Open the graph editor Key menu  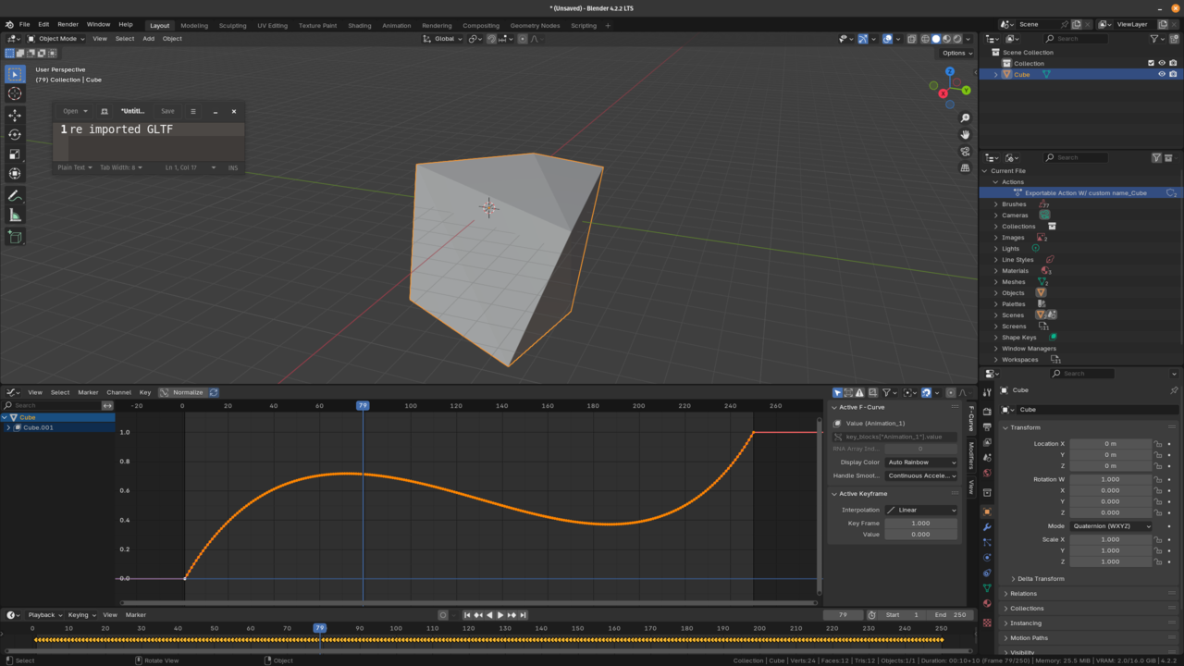click(145, 392)
